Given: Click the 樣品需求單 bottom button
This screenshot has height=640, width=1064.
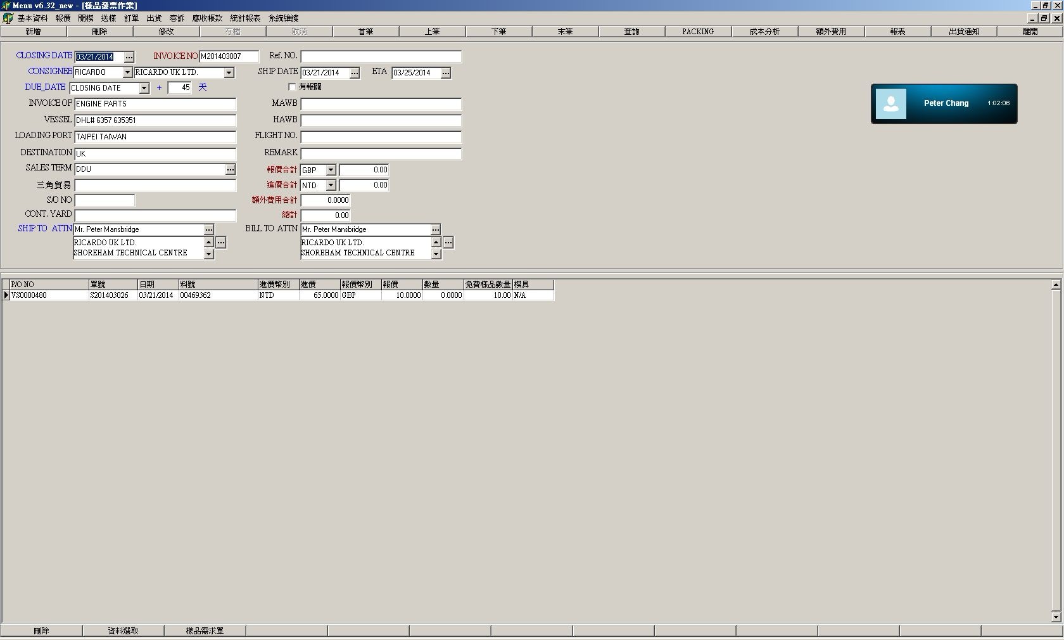Looking at the screenshot, I should click(x=205, y=631).
